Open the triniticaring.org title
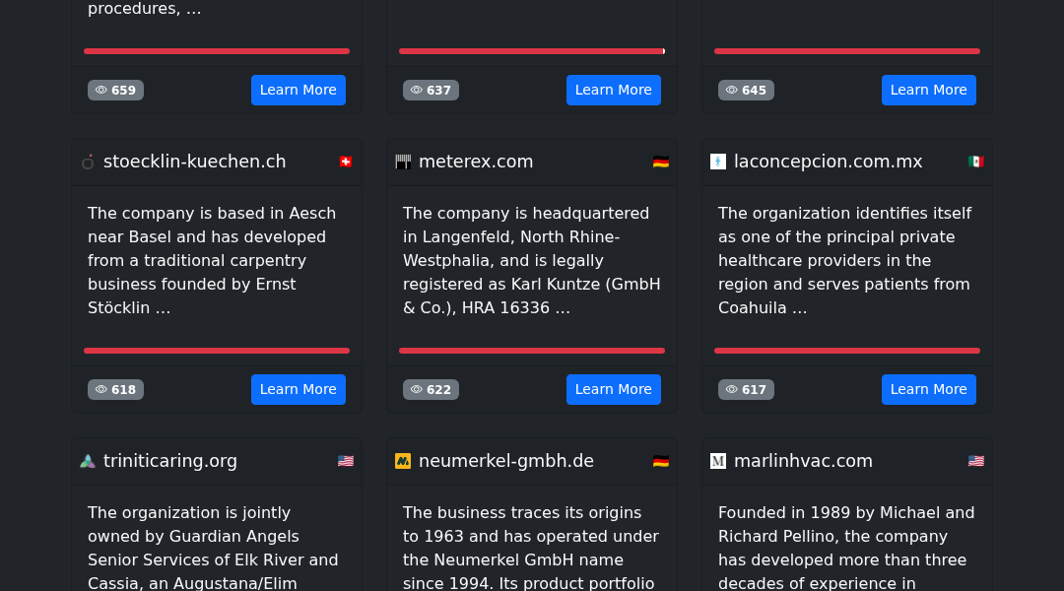The width and height of the screenshot is (1064, 591). point(170,461)
